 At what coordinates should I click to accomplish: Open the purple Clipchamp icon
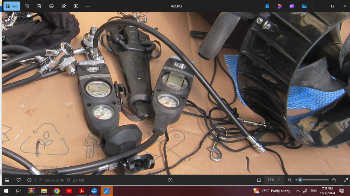(292, 6)
